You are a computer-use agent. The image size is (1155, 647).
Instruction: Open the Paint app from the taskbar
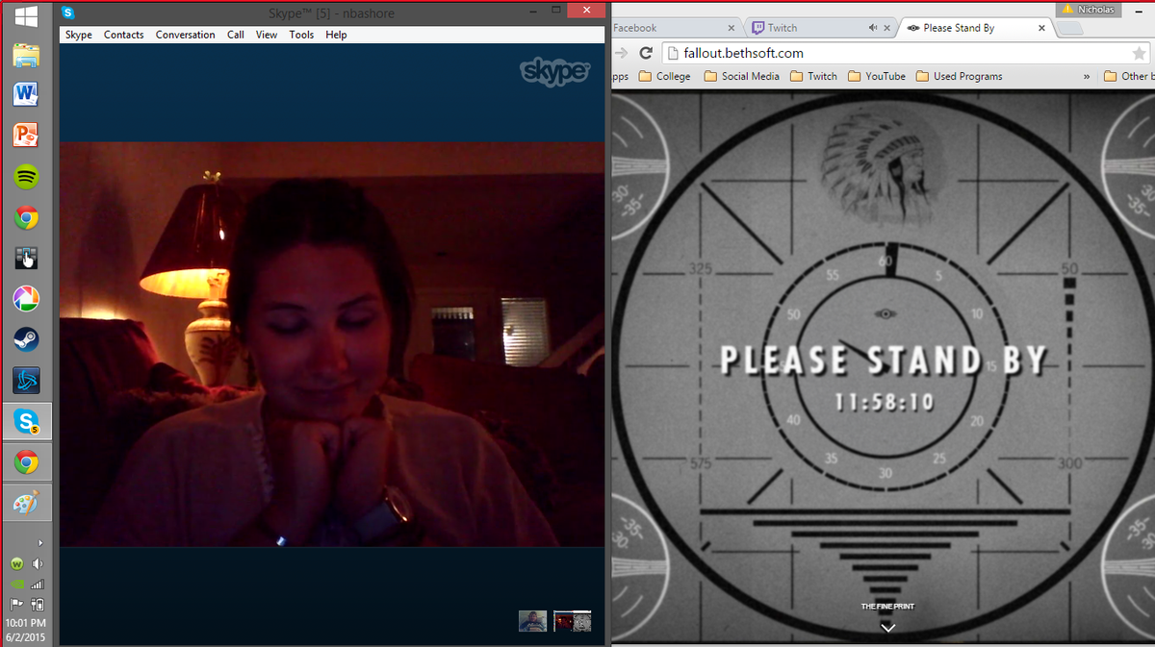pyautogui.click(x=26, y=503)
